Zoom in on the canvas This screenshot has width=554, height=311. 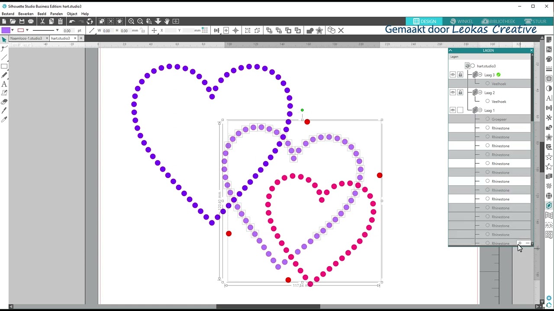tap(131, 21)
